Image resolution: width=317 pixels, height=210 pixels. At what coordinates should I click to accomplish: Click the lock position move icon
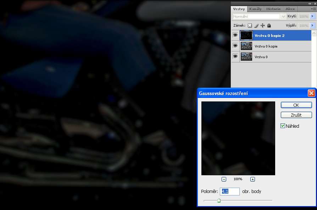coord(263,26)
